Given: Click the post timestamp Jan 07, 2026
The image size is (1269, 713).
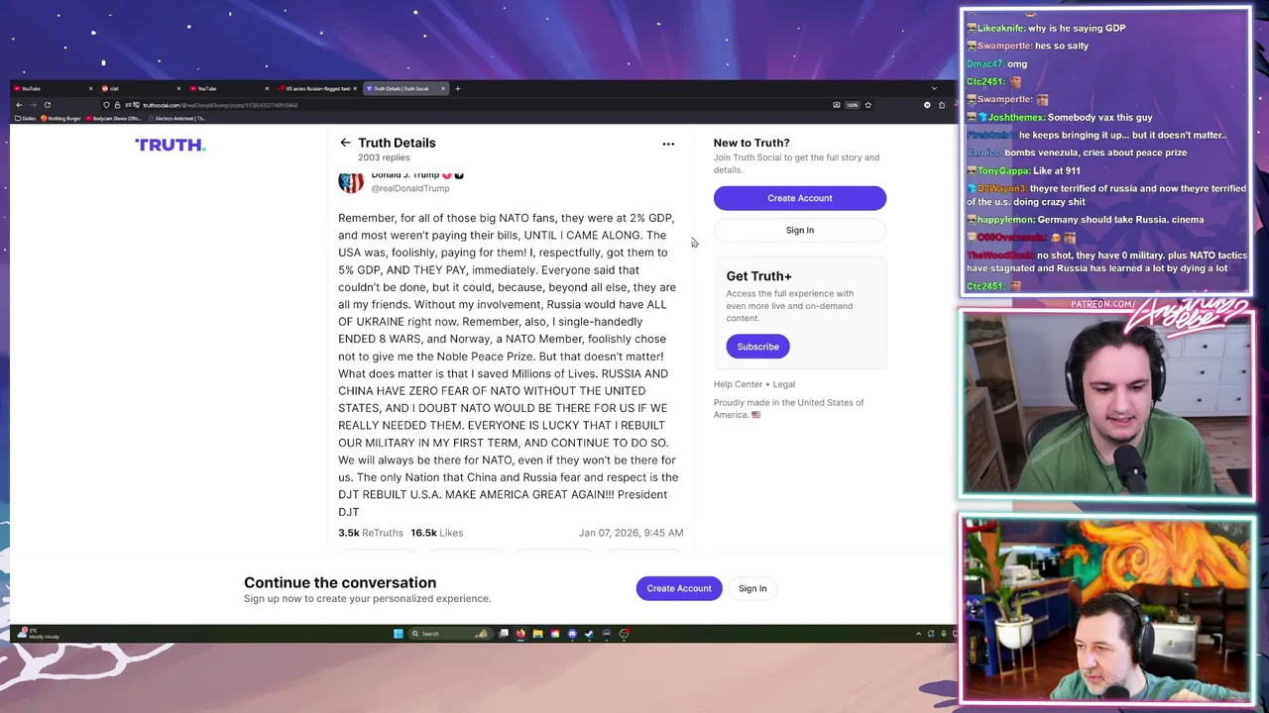Looking at the screenshot, I should (631, 533).
